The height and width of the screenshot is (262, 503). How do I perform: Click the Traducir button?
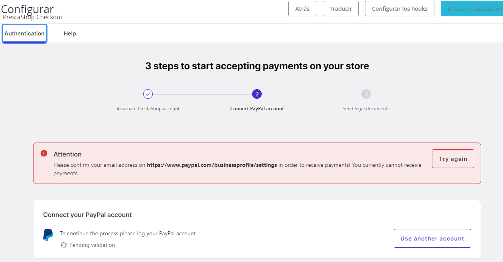point(341,9)
